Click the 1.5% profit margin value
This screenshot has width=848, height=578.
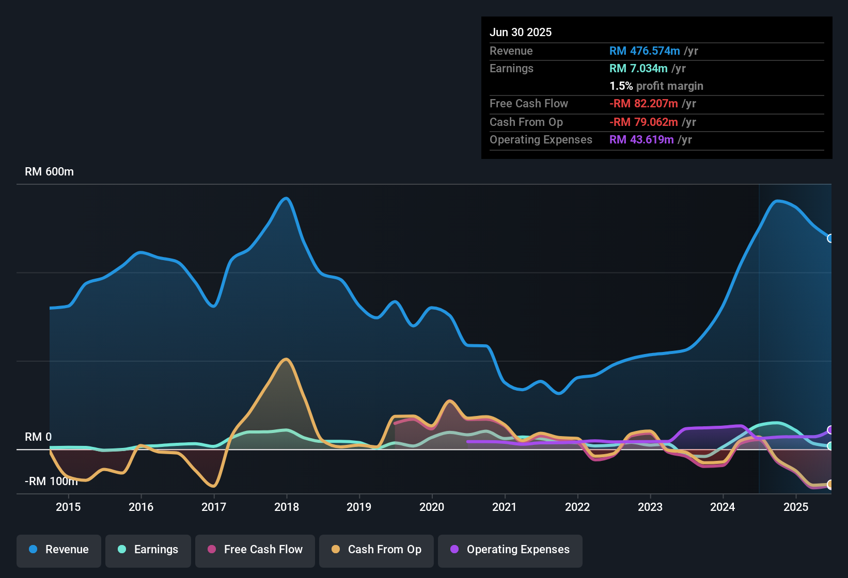656,86
